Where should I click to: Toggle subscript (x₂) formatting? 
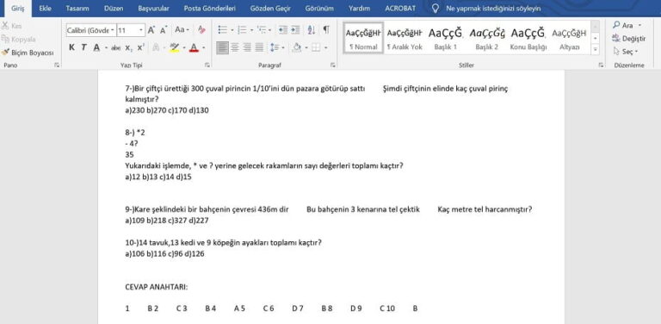point(127,47)
